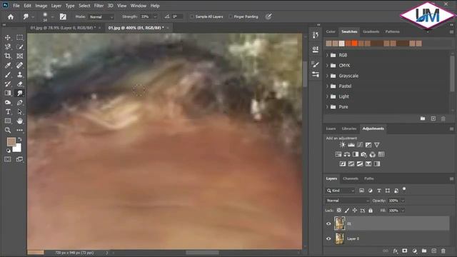Select the Lasso tool
Image resolution: width=457 pixels, height=257 pixels.
click(8, 47)
